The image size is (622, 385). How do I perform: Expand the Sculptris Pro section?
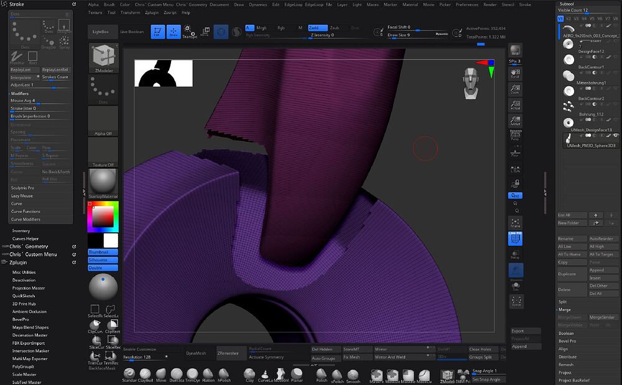(22, 188)
